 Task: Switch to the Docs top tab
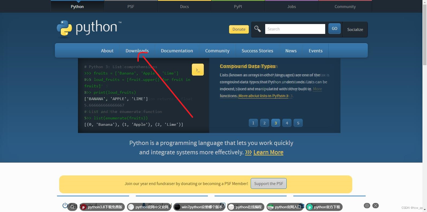coord(184,6)
